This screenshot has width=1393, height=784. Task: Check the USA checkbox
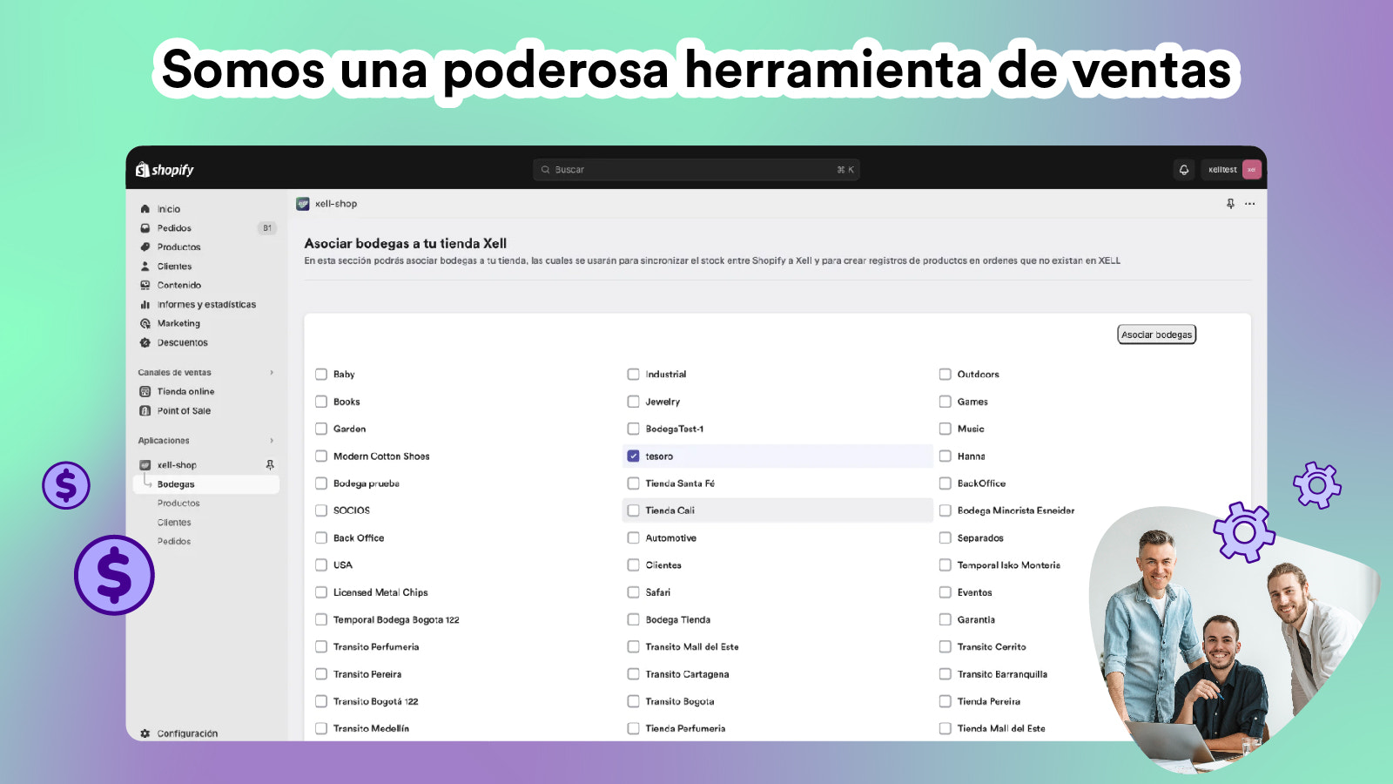(321, 565)
